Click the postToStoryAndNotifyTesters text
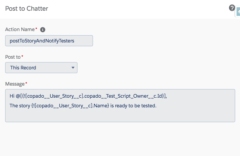 (42, 41)
